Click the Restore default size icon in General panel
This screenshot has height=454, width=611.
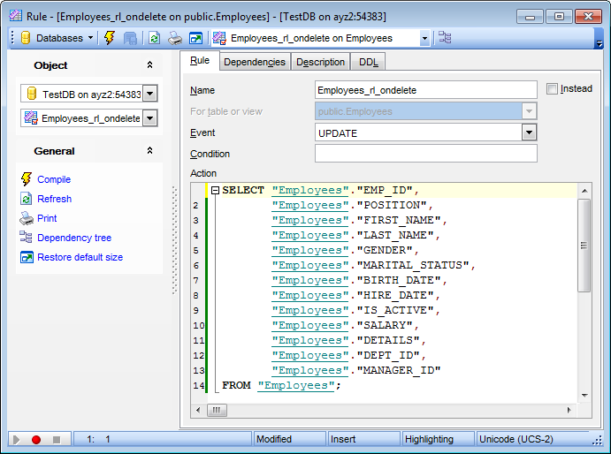tap(27, 257)
